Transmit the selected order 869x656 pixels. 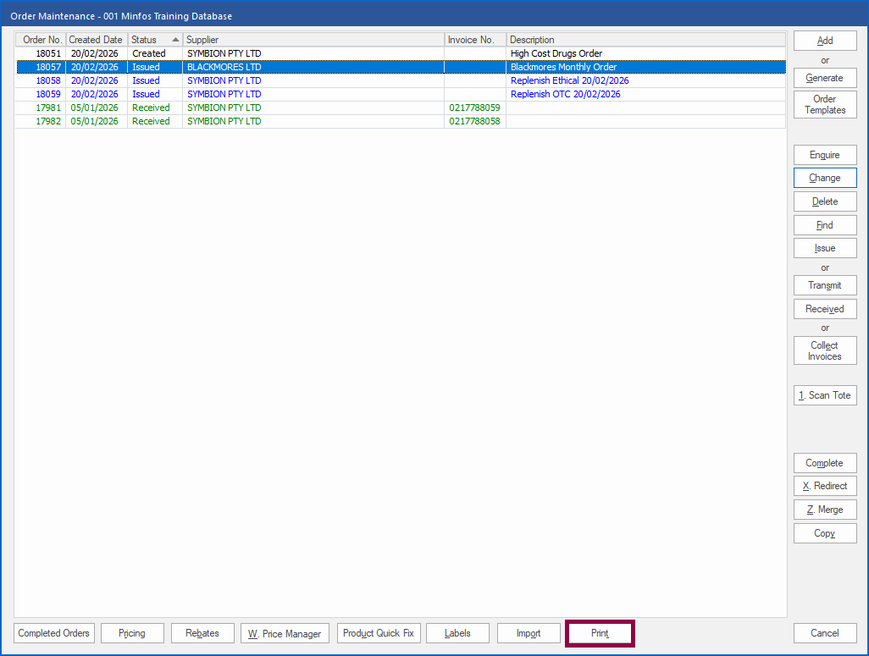824,285
